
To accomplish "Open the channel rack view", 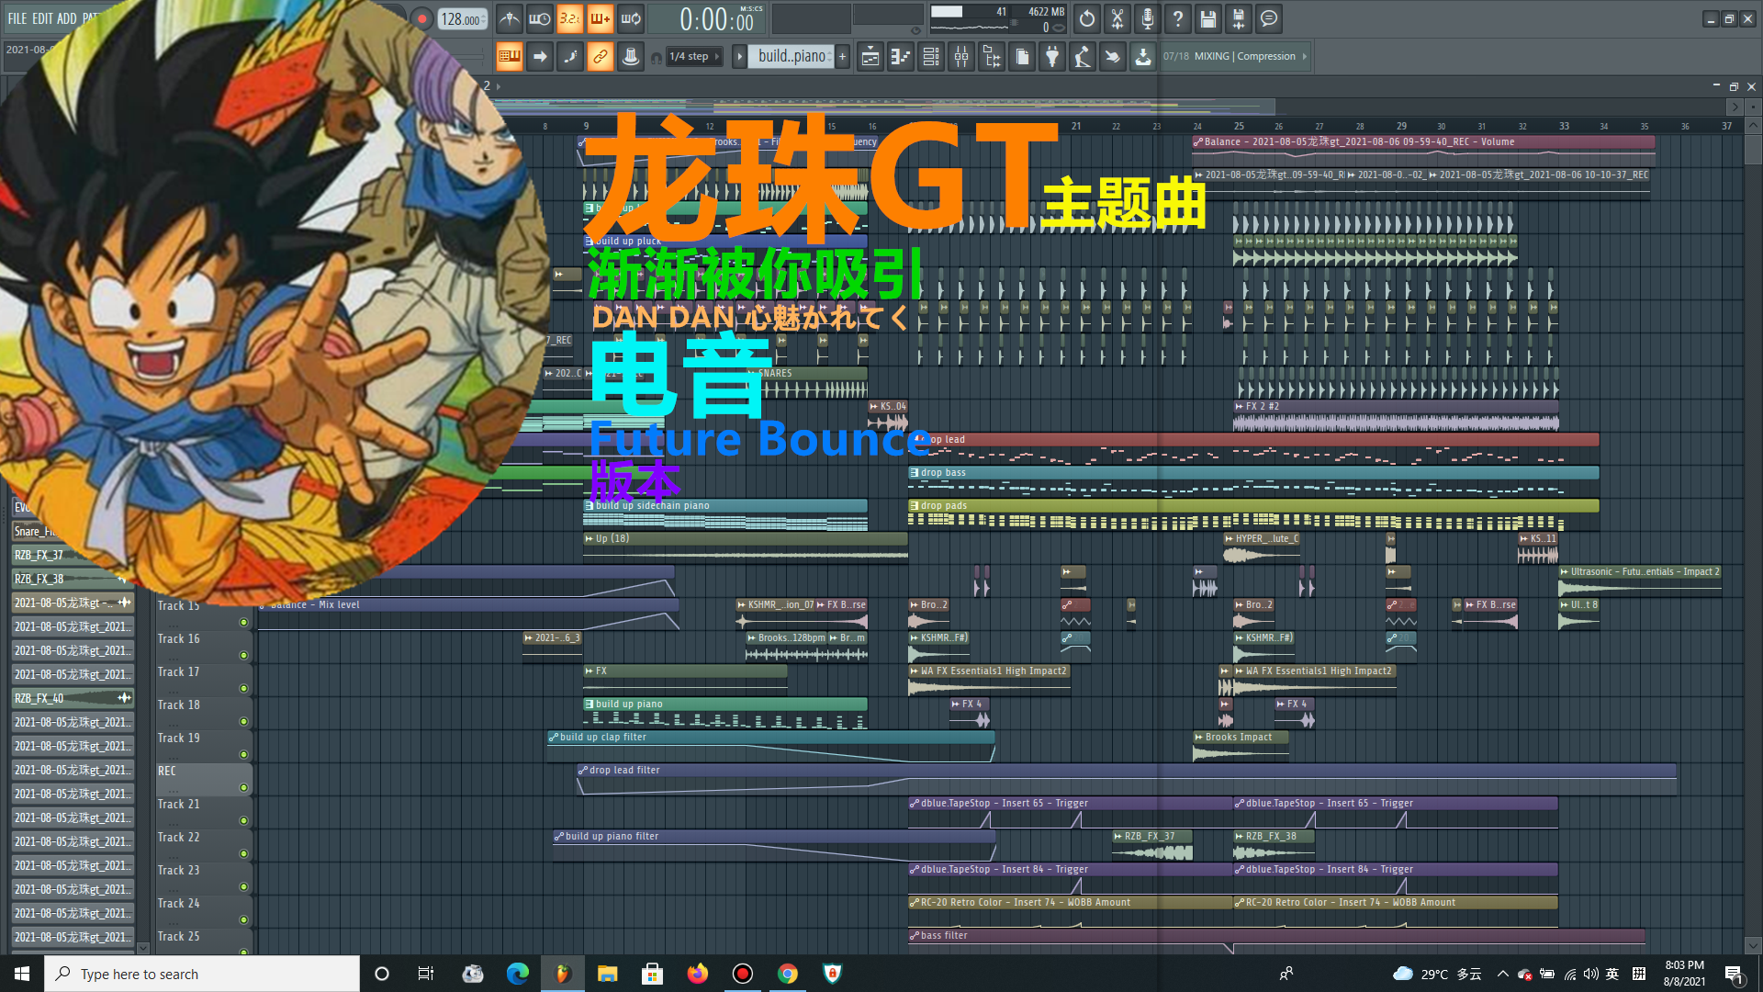I will 931,57.
